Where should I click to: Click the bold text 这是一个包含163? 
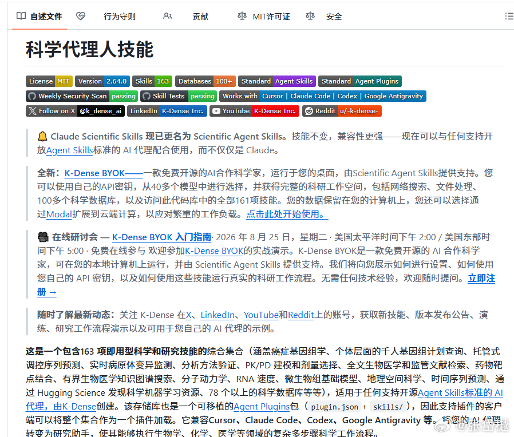[60, 351]
